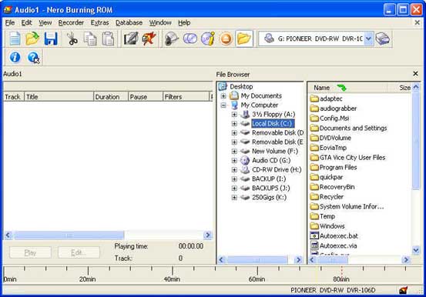
Task: Click the Edit... button below track list
Action: (79, 252)
